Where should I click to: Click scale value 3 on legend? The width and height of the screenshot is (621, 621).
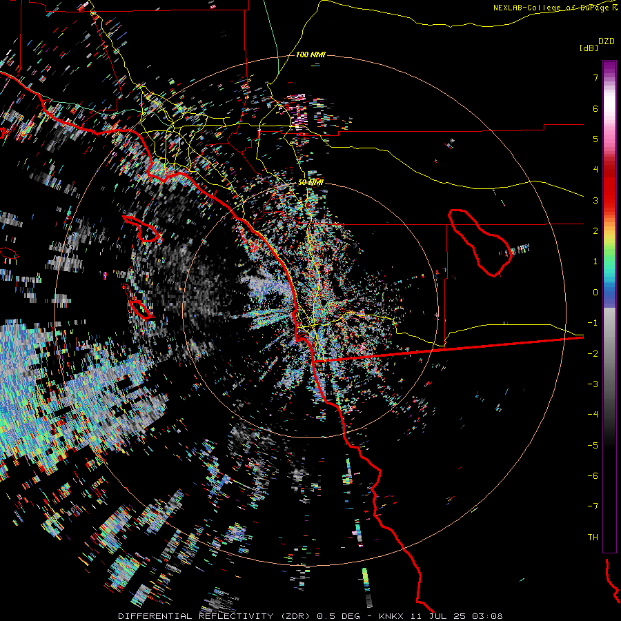point(595,200)
